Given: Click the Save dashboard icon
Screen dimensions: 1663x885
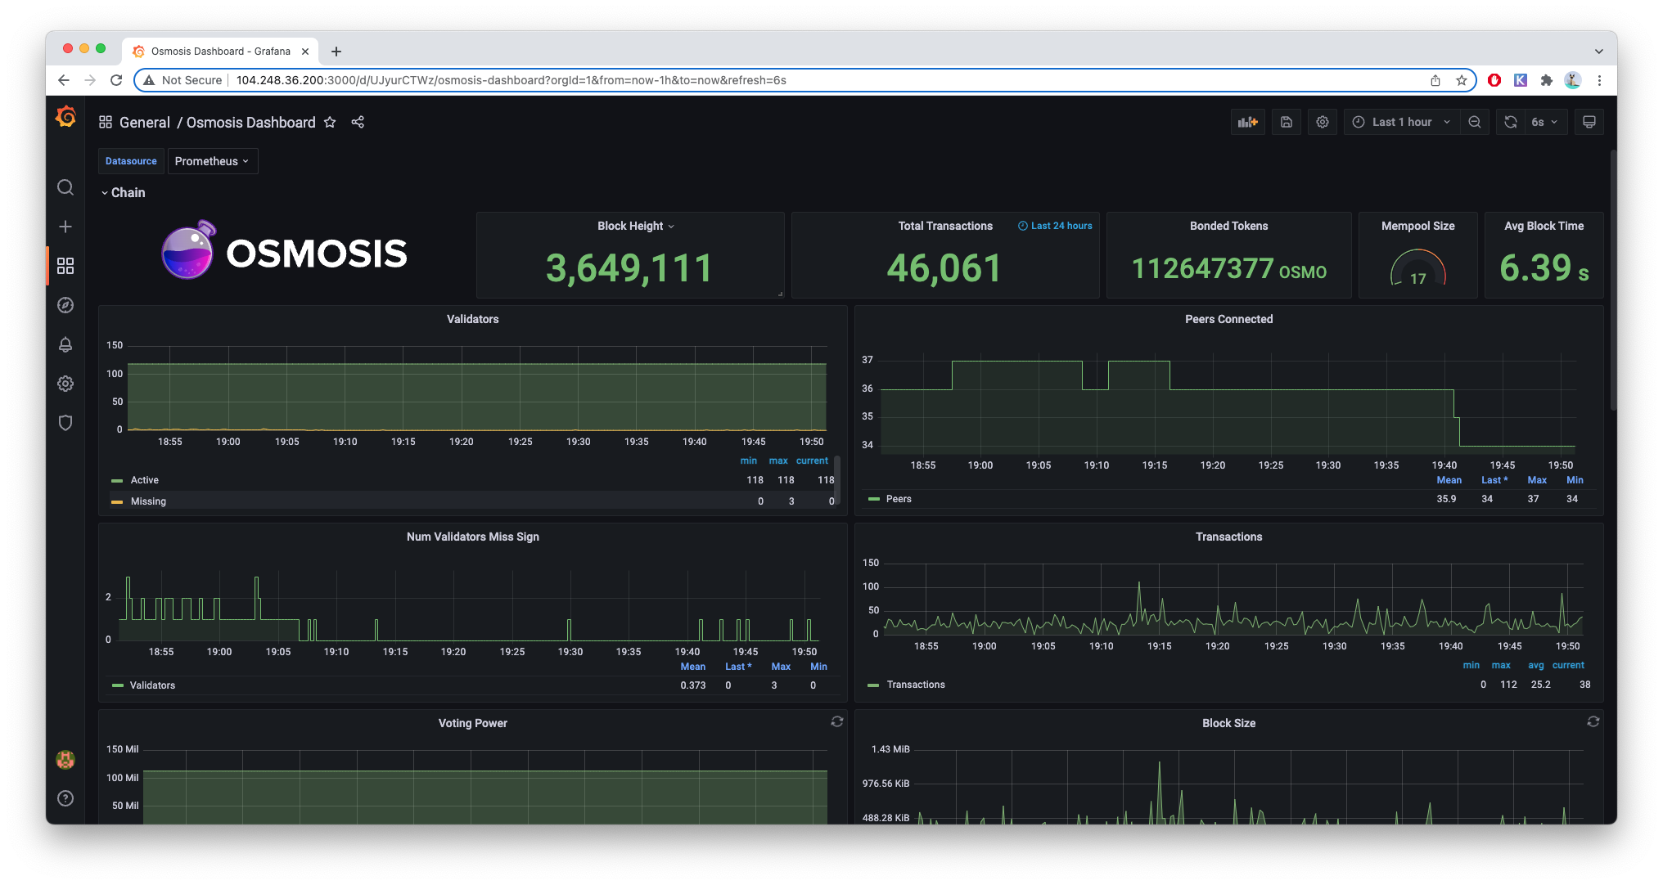Looking at the screenshot, I should pos(1286,122).
